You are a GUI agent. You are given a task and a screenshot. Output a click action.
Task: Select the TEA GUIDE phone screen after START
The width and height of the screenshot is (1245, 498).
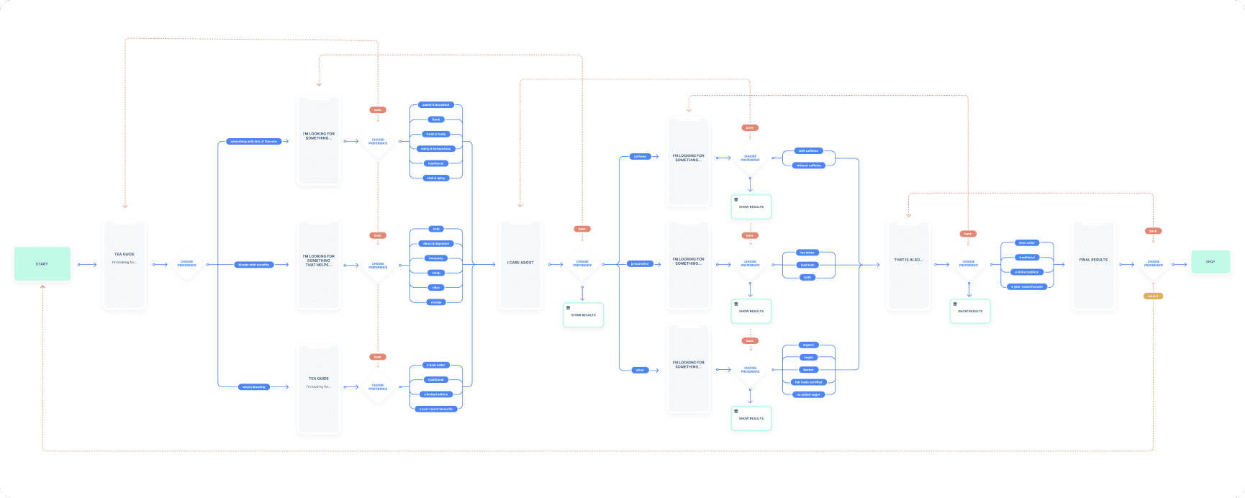click(124, 265)
